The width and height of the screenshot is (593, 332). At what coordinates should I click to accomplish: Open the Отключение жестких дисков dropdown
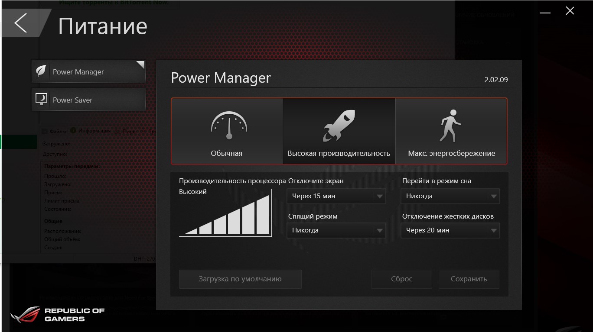[x=450, y=230]
